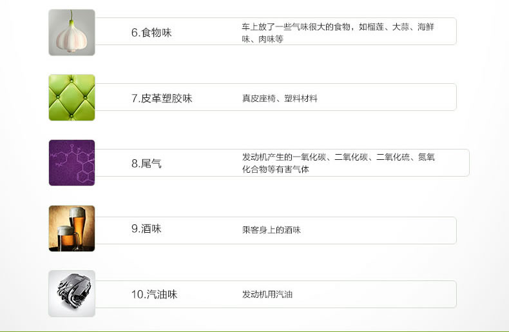Screen dimensions: 509x332
Task: Click description mentioning 榴莲、大蒜、海鲜
Action: click(x=338, y=33)
